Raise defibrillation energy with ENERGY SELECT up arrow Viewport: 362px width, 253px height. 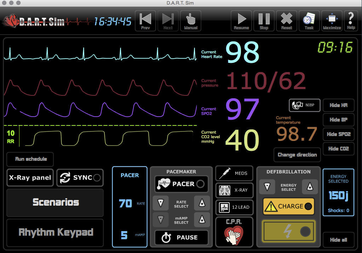(x=310, y=187)
